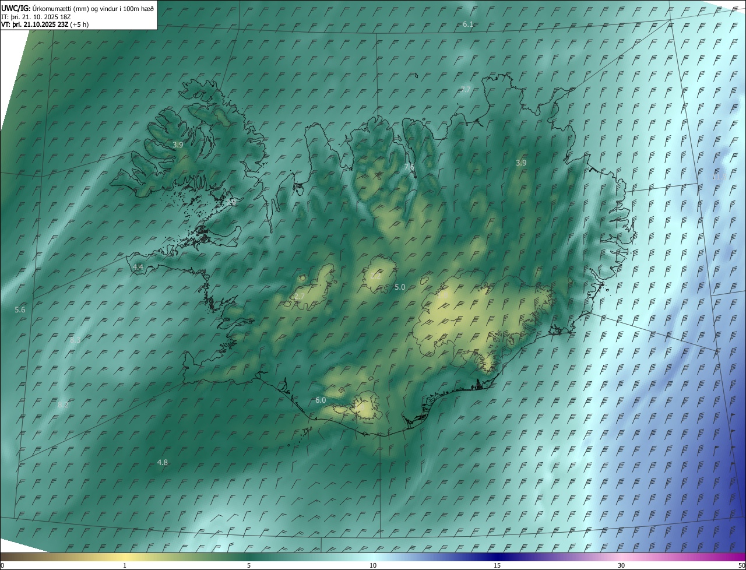746x570 pixels.
Task: Click the title "Úrkomumætti (mm) og vindur í 100m hæð"
Action: 93,8
